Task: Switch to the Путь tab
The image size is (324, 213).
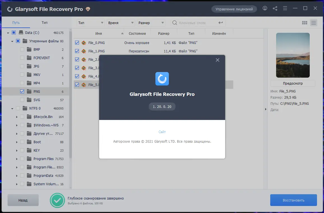Action: (16, 22)
